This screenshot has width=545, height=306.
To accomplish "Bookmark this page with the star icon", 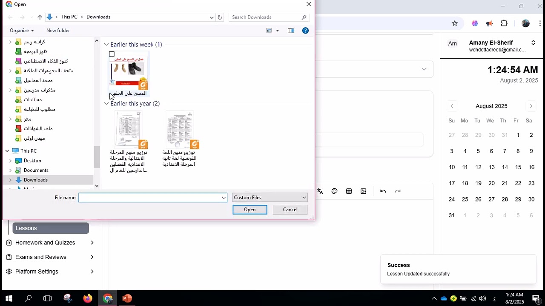I will pos(455,23).
